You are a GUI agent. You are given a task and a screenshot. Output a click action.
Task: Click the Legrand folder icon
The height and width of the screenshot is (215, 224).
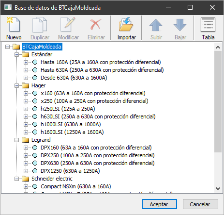pos(26,140)
